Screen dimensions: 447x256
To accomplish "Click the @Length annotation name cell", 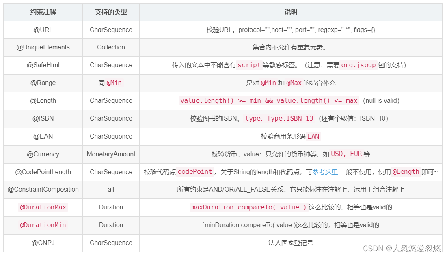I will (43, 101).
